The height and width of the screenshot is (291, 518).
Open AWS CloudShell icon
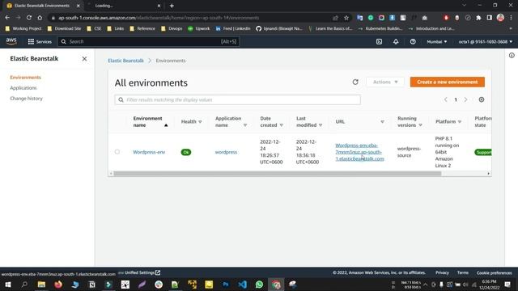coord(379,41)
